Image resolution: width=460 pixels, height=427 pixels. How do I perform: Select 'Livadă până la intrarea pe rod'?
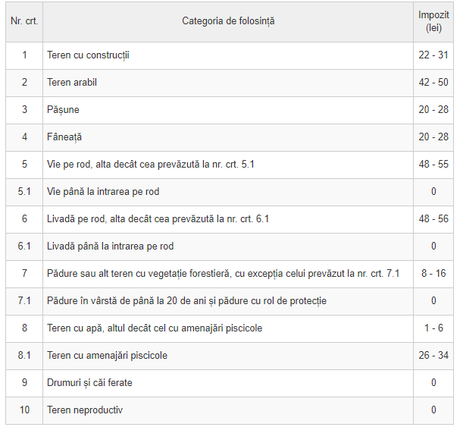click(111, 246)
